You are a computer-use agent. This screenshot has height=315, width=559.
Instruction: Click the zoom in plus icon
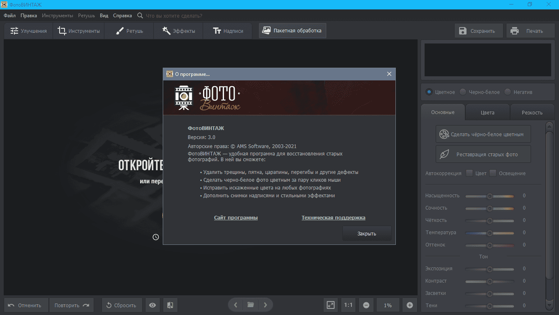coord(410,305)
